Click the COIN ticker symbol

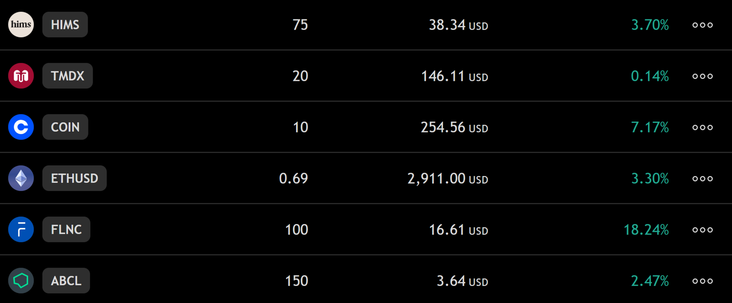[x=65, y=127]
